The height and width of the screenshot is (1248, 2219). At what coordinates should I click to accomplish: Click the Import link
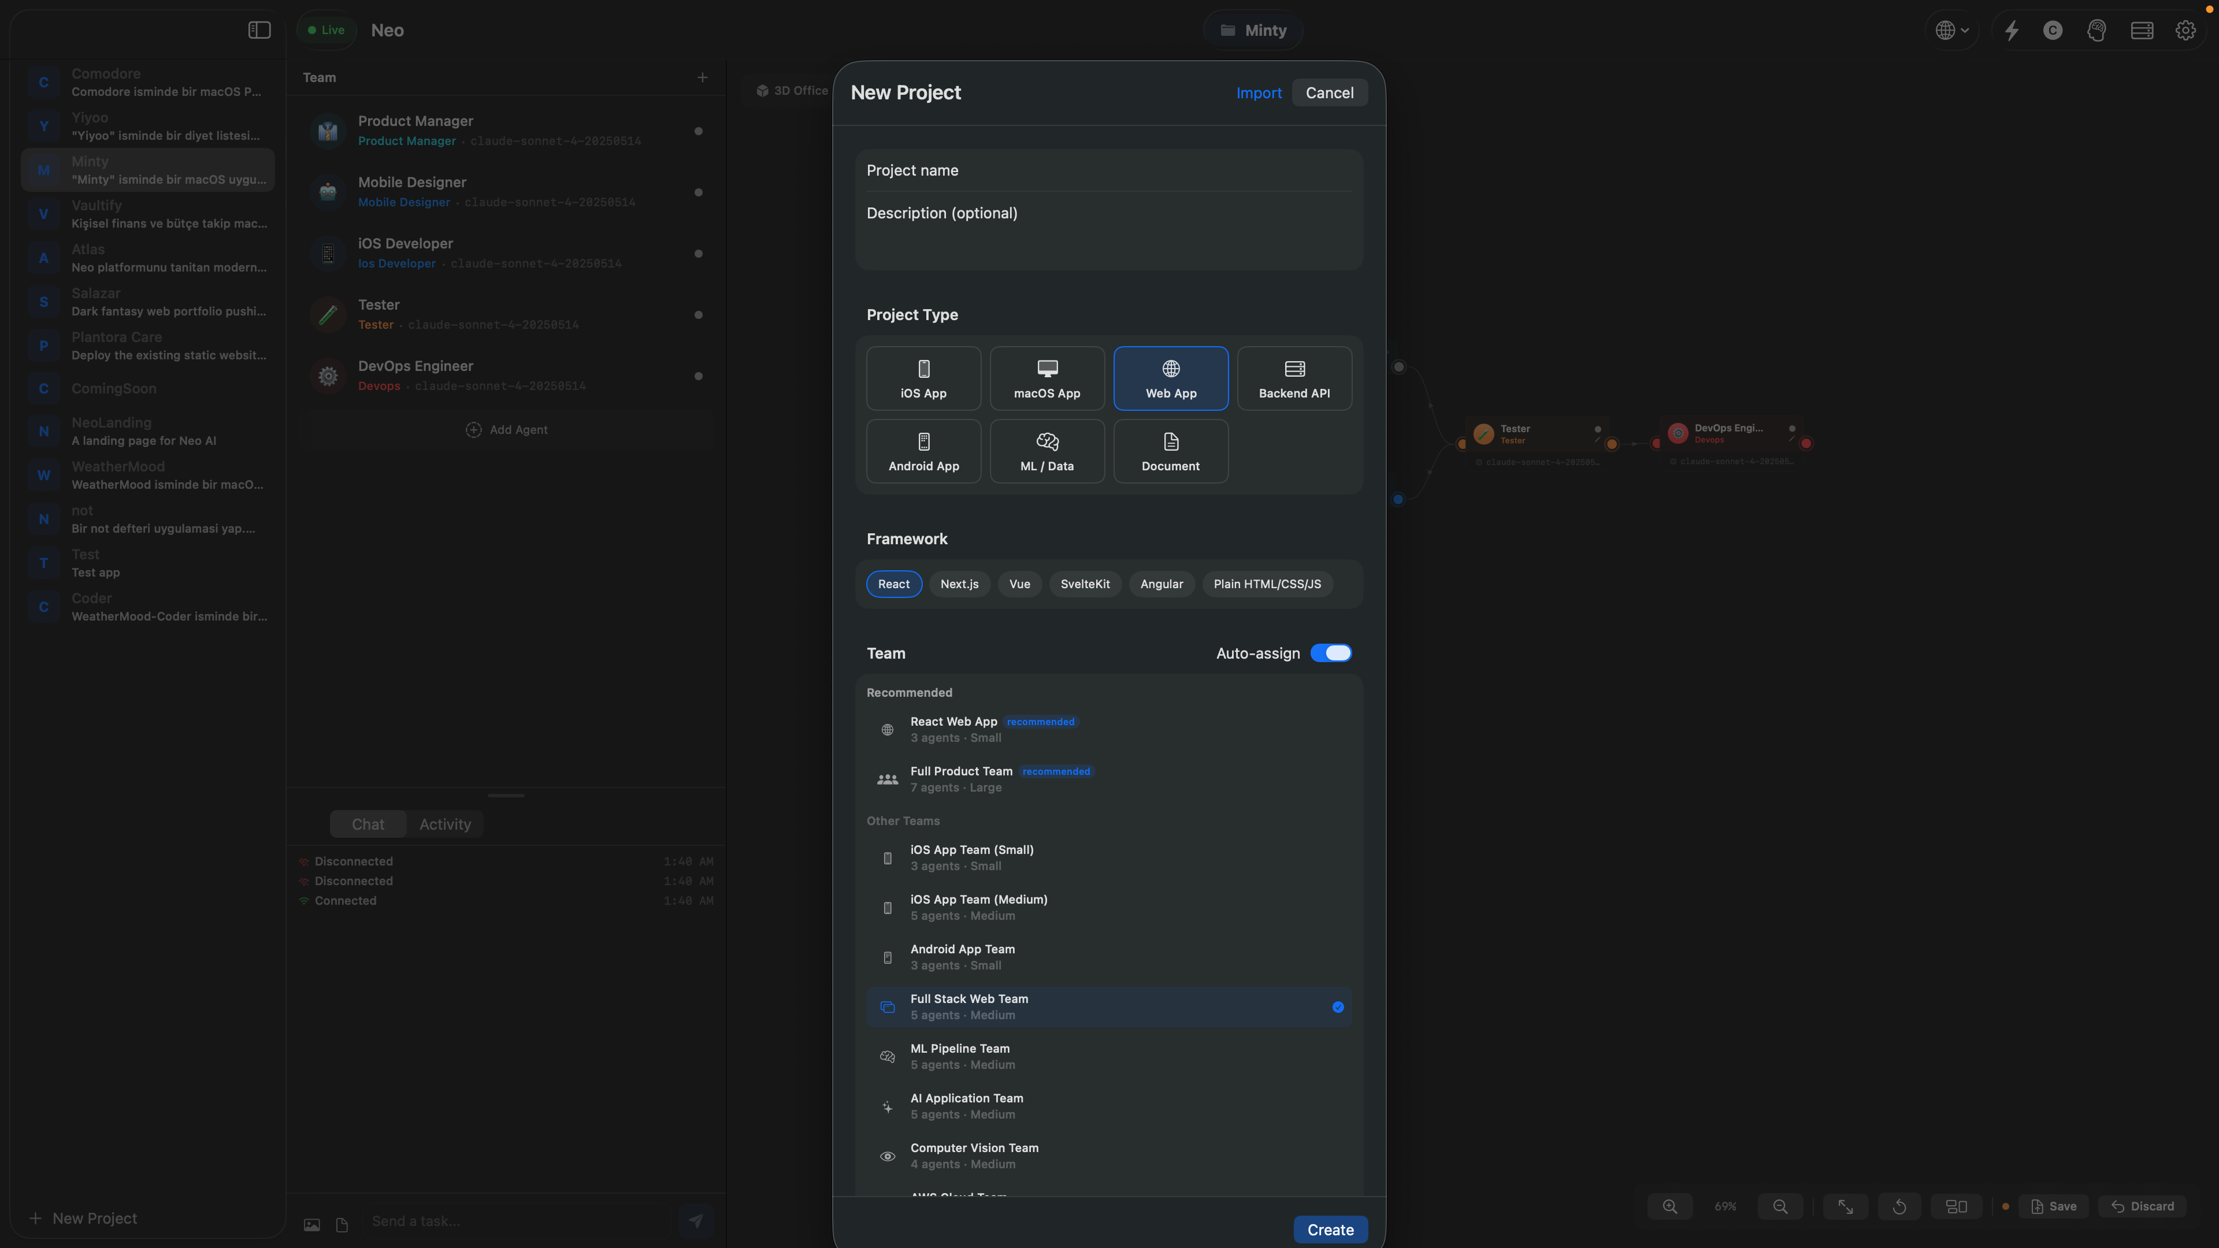click(1259, 93)
